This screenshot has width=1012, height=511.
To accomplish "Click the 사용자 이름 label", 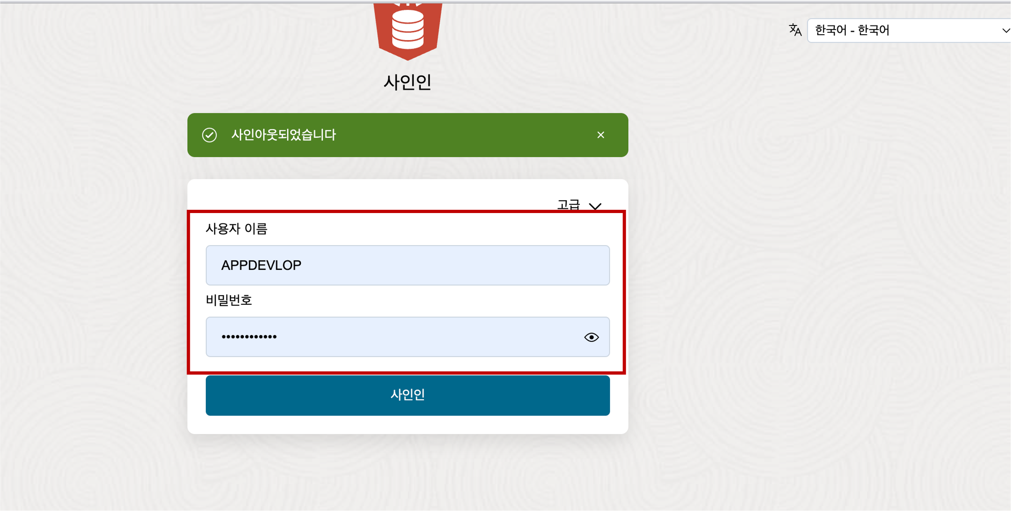I will point(236,229).
